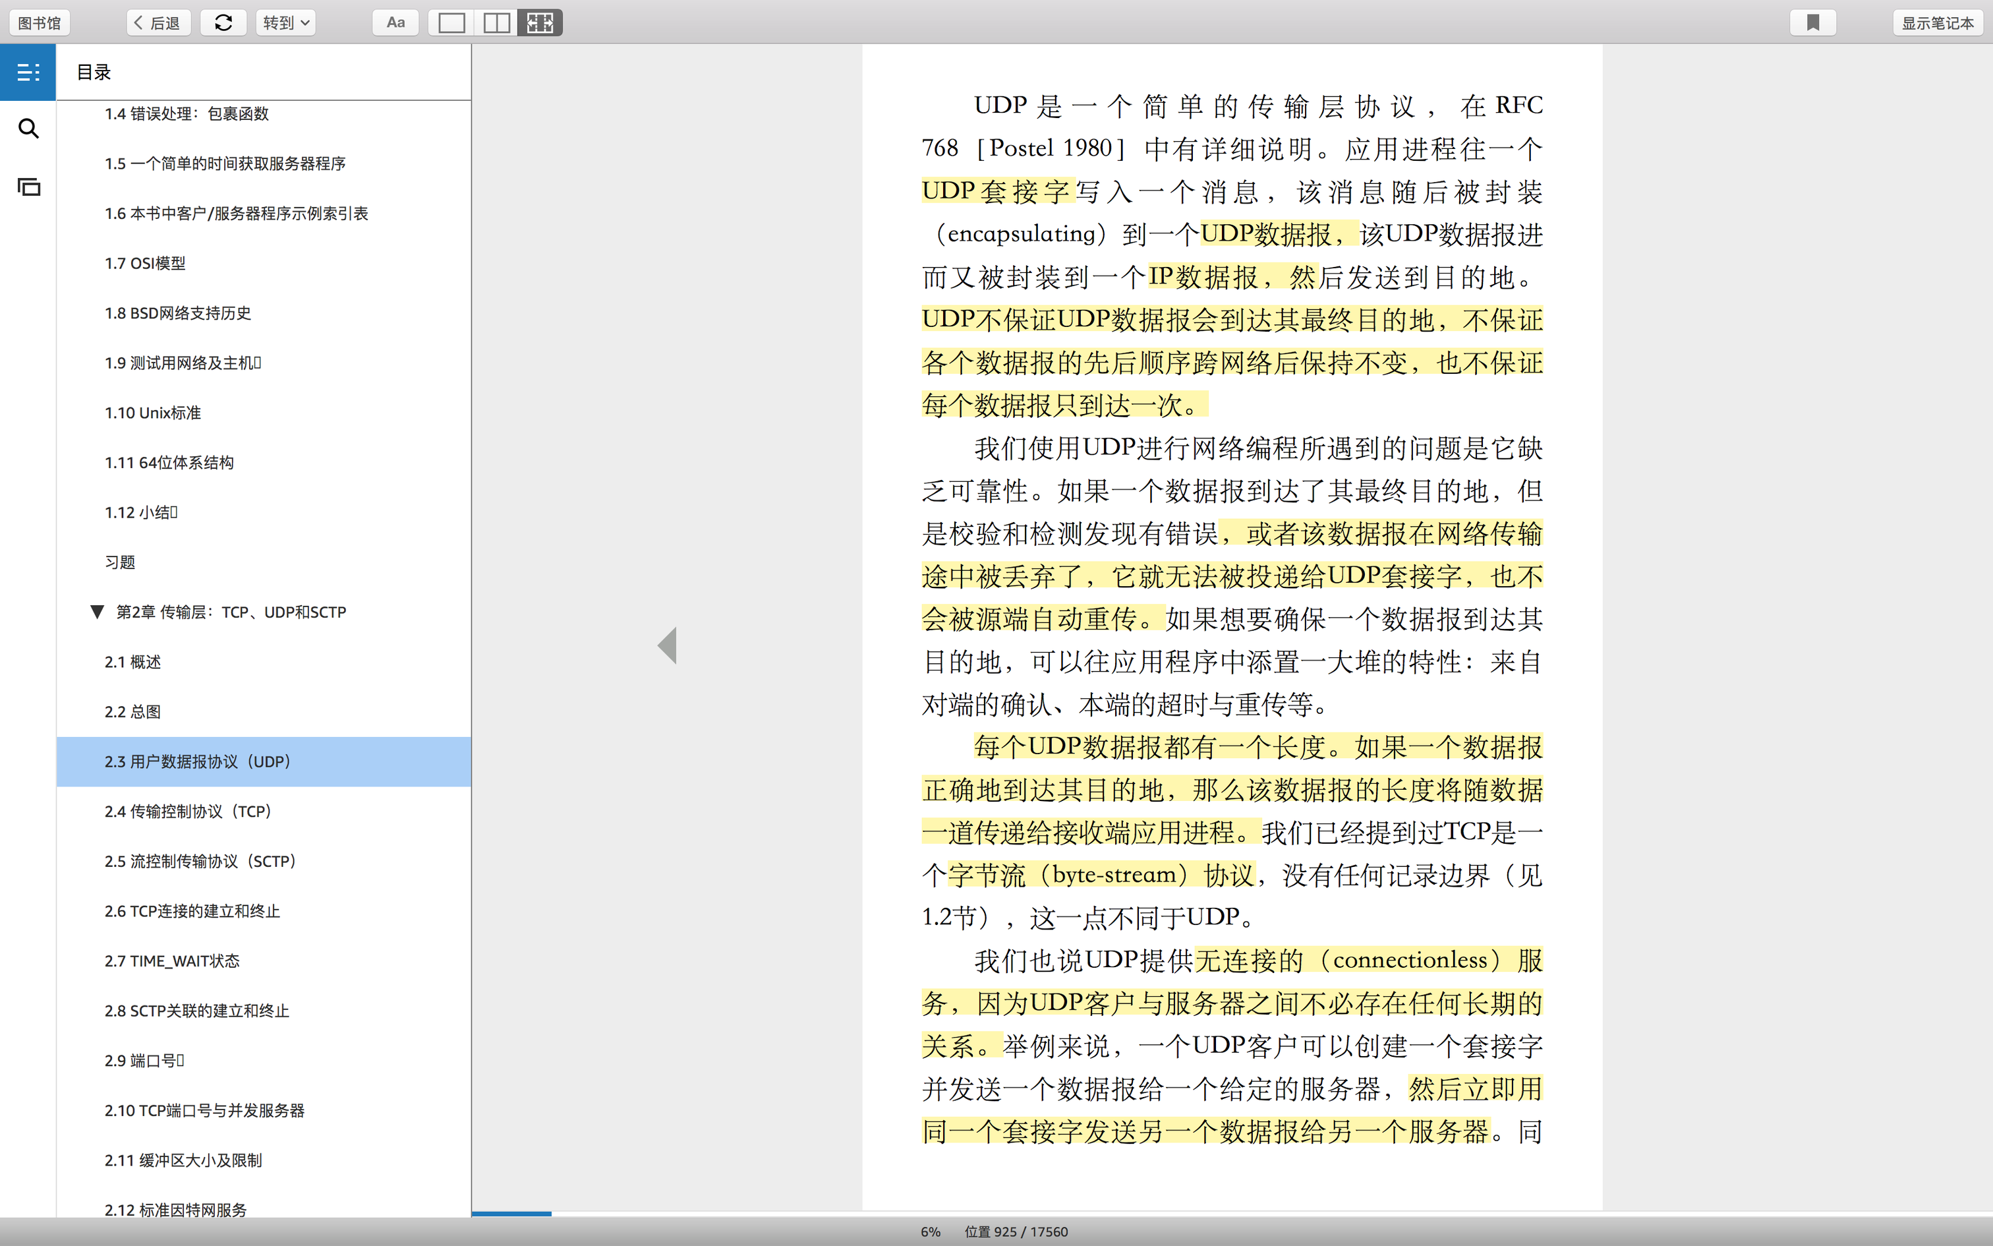Click the back chevron 后退 button

point(158,22)
